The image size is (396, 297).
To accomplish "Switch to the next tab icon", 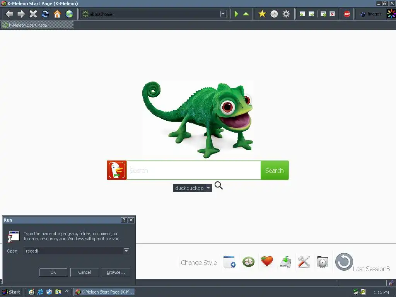I will click(x=311, y=14).
